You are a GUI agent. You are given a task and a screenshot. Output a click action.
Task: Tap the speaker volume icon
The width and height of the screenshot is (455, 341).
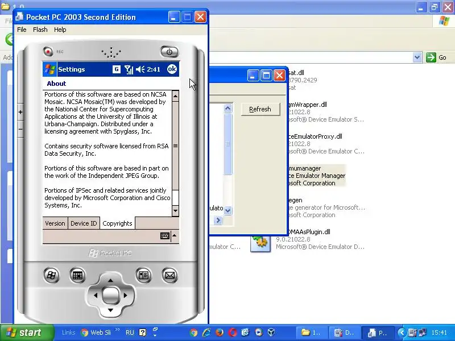(x=140, y=69)
